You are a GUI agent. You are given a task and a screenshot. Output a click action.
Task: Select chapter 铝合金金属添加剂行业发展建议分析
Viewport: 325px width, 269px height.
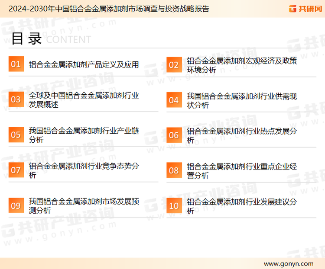coord(242,206)
